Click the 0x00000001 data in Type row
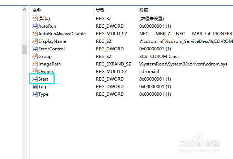The image size is (233, 159). click(x=155, y=94)
